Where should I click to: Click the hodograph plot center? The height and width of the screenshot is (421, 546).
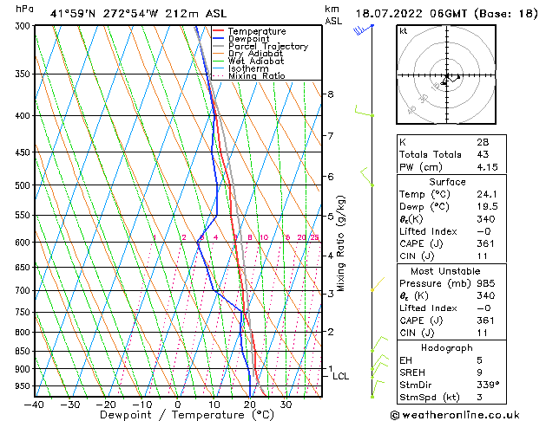tap(447, 75)
